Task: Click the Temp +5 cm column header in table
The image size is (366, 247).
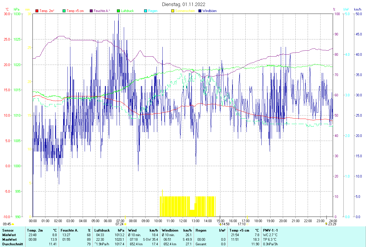Action: pyautogui.click(x=239, y=230)
